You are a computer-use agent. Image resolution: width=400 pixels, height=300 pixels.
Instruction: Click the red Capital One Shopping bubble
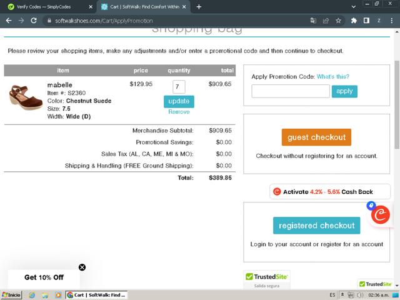[x=381, y=215]
